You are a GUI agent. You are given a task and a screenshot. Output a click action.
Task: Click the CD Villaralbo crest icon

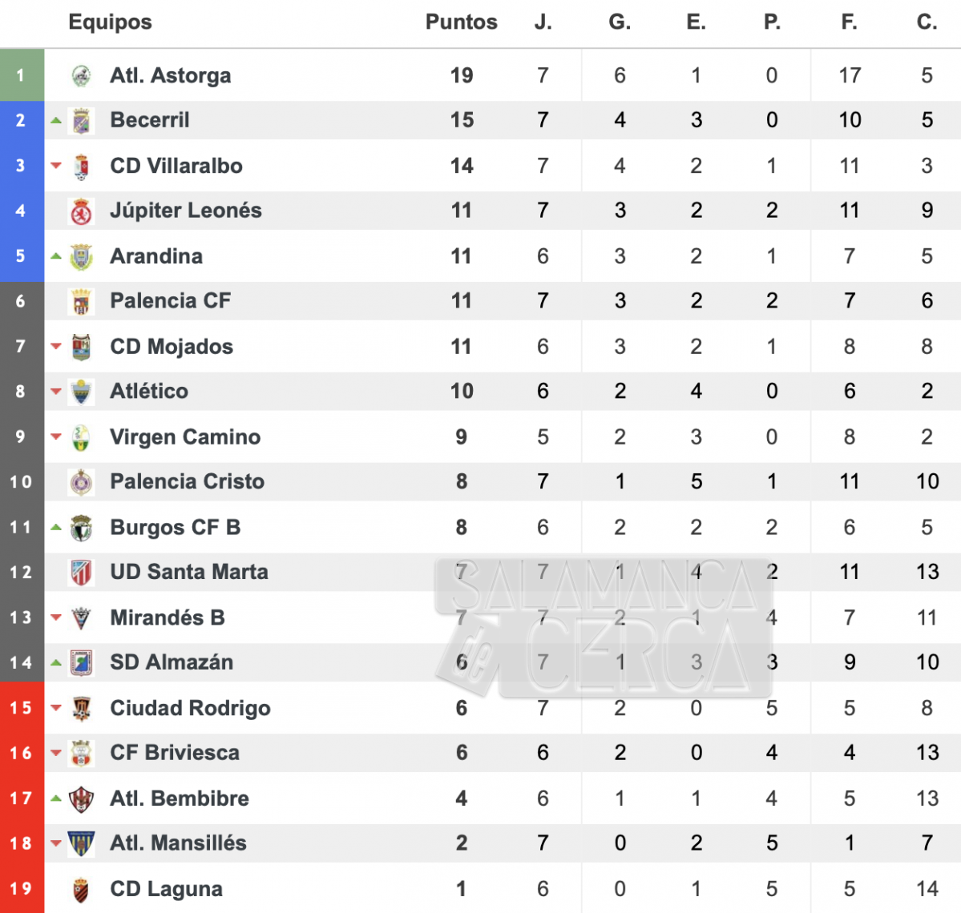(x=81, y=166)
